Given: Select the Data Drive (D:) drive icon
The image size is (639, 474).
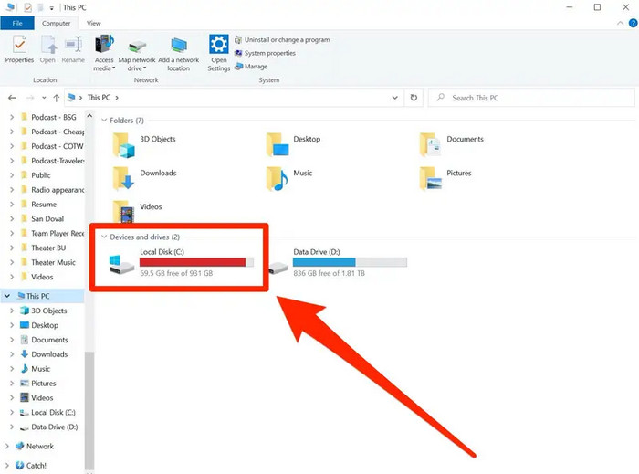Looking at the screenshot, I should click(278, 268).
